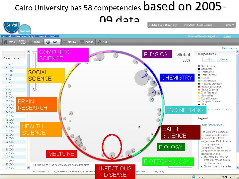Image resolution: width=239 pixels, height=179 pixels.
Task: Click the Engineering legend swatch
Action: coord(199,72)
